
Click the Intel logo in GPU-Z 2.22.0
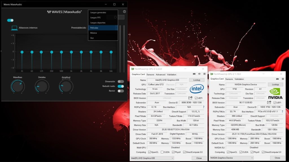[x=197, y=89]
